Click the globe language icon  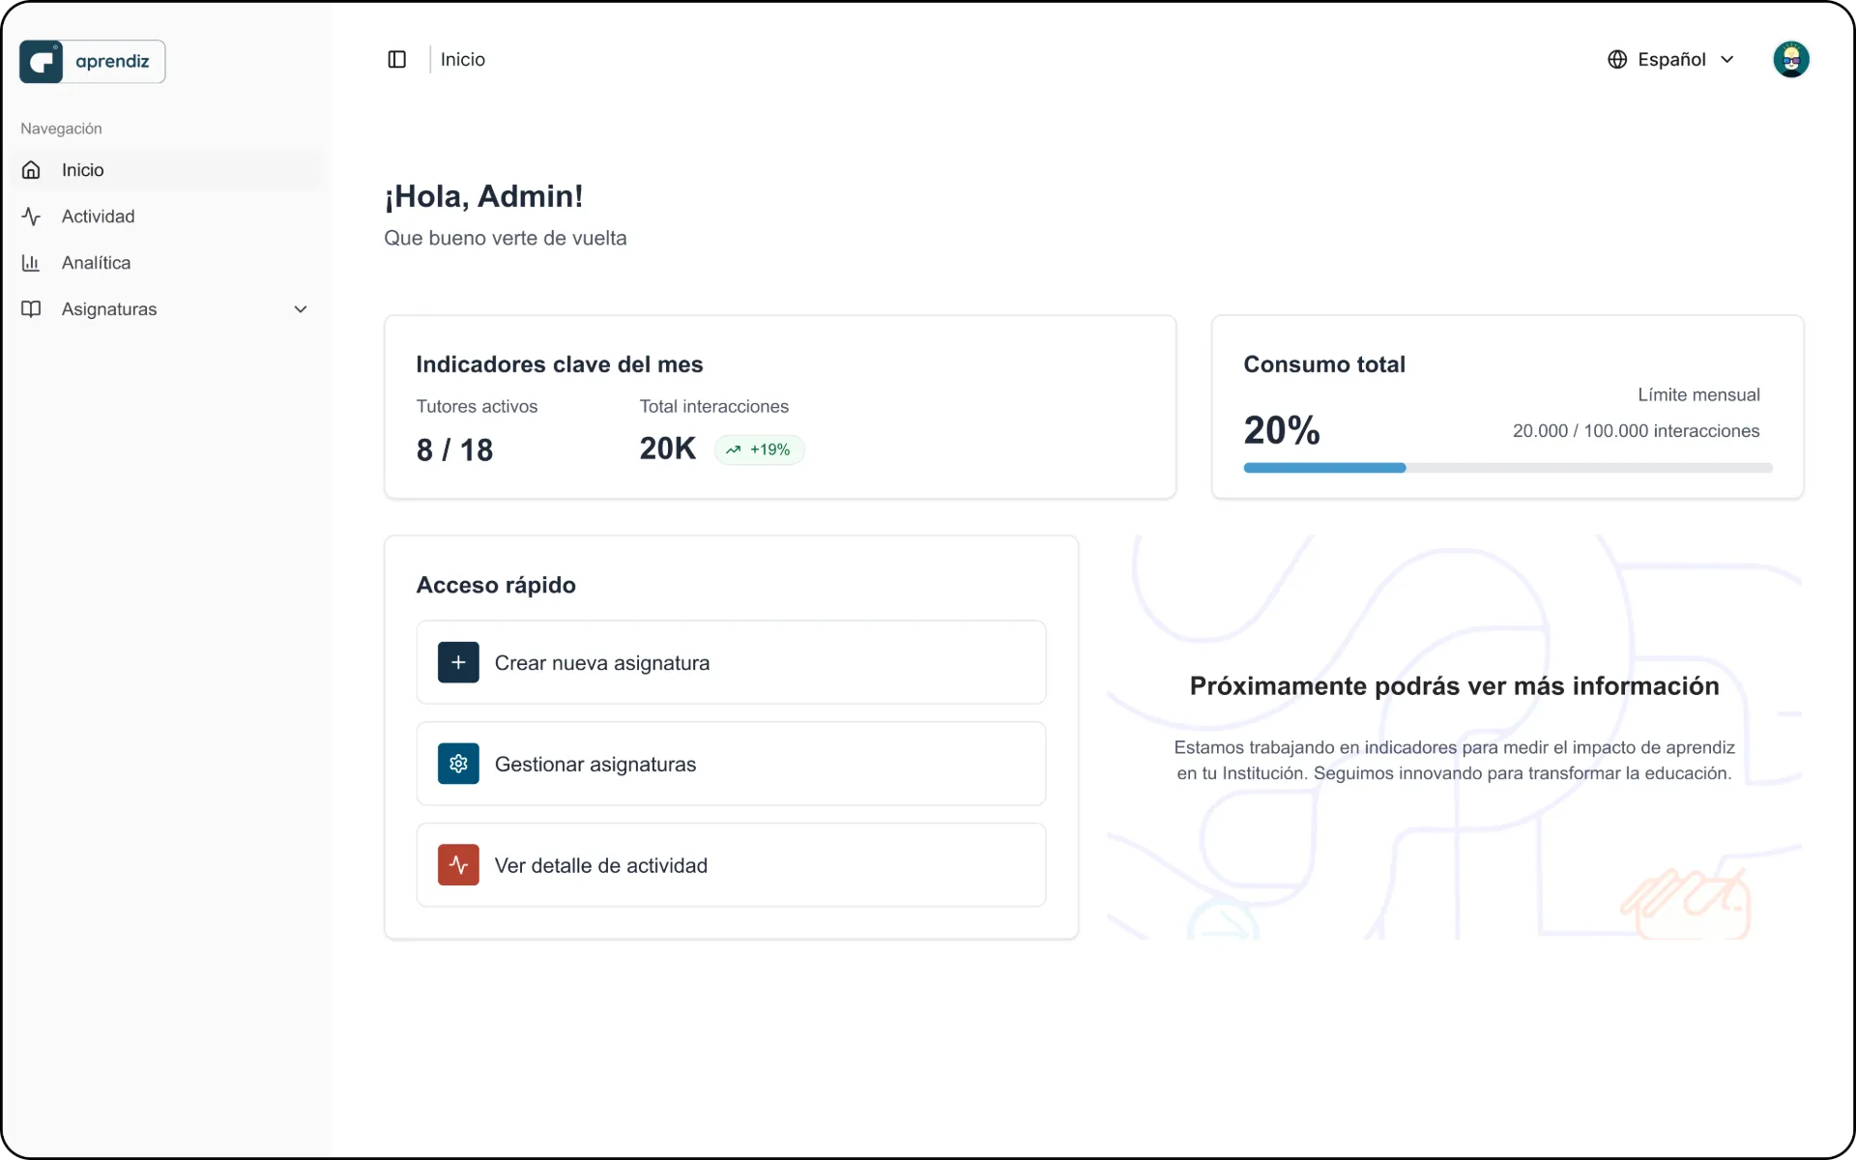[x=1617, y=60]
